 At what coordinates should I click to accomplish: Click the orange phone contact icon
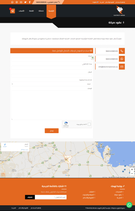(x=122, y=51)
